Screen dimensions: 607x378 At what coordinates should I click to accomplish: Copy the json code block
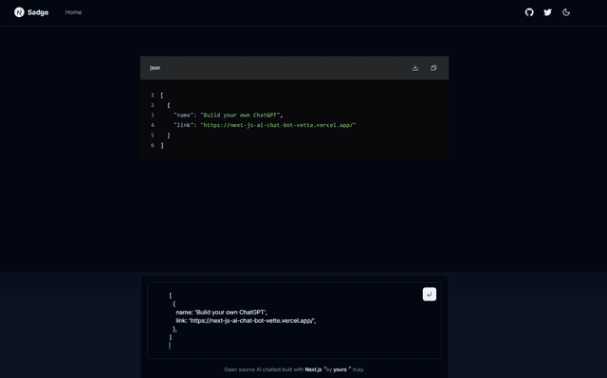(x=433, y=68)
